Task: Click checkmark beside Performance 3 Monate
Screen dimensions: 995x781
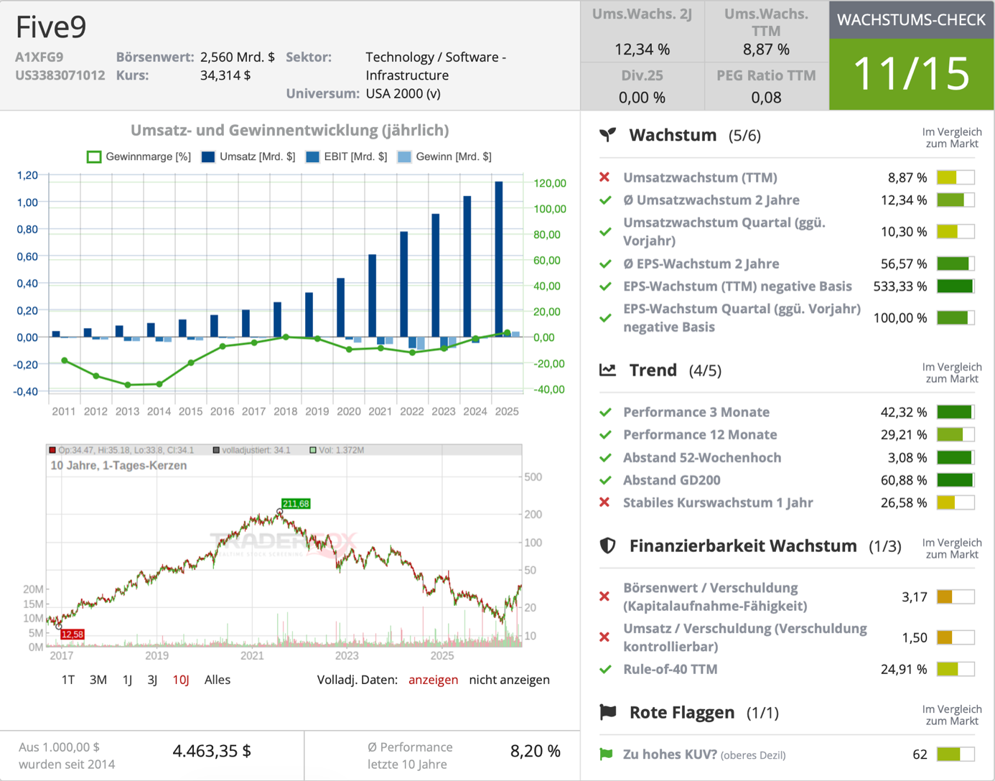Action: pyautogui.click(x=605, y=412)
